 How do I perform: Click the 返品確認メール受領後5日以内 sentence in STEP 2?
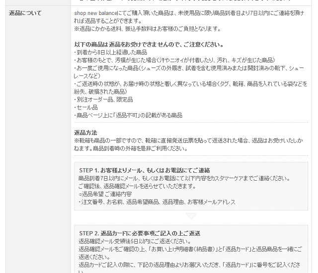point(129,241)
